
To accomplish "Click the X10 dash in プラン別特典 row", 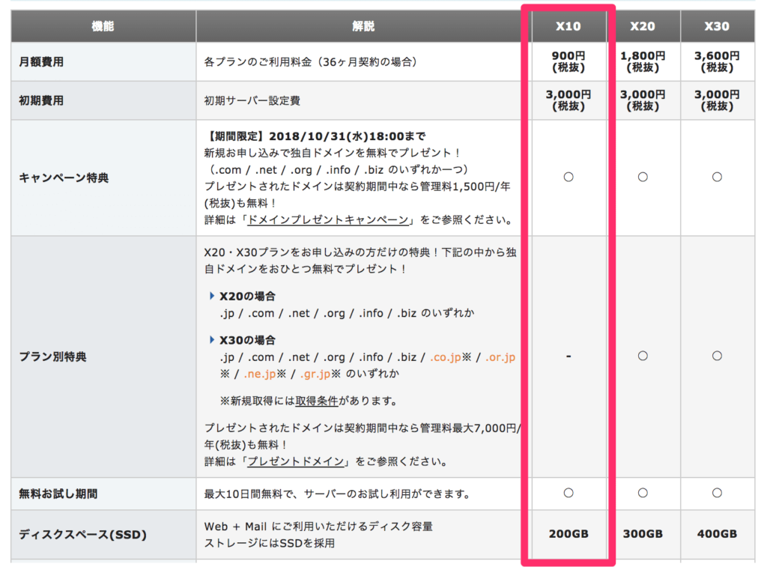I will [x=569, y=357].
